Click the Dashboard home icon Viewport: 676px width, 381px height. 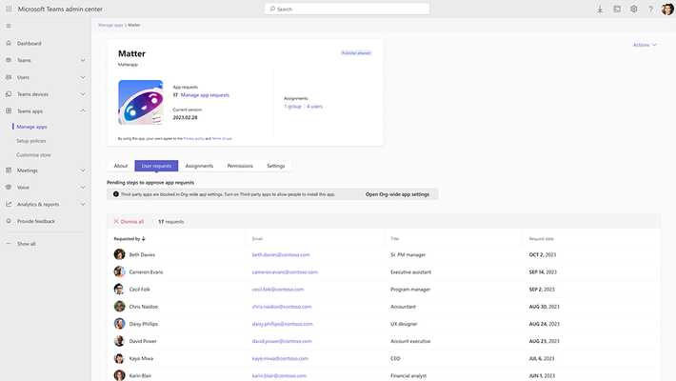coord(9,43)
